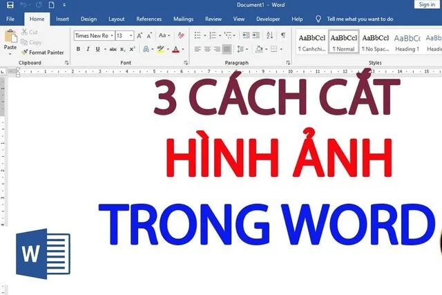Open the font size dropdown showing 13
Screen dimensions: 442x295
click(131, 35)
